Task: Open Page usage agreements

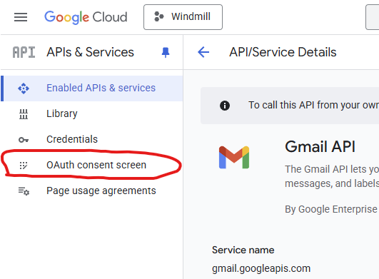Action: coord(92,191)
